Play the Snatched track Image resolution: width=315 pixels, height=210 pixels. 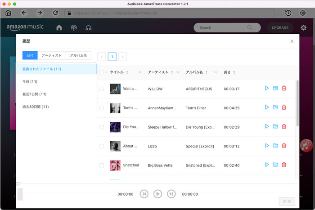point(267,165)
